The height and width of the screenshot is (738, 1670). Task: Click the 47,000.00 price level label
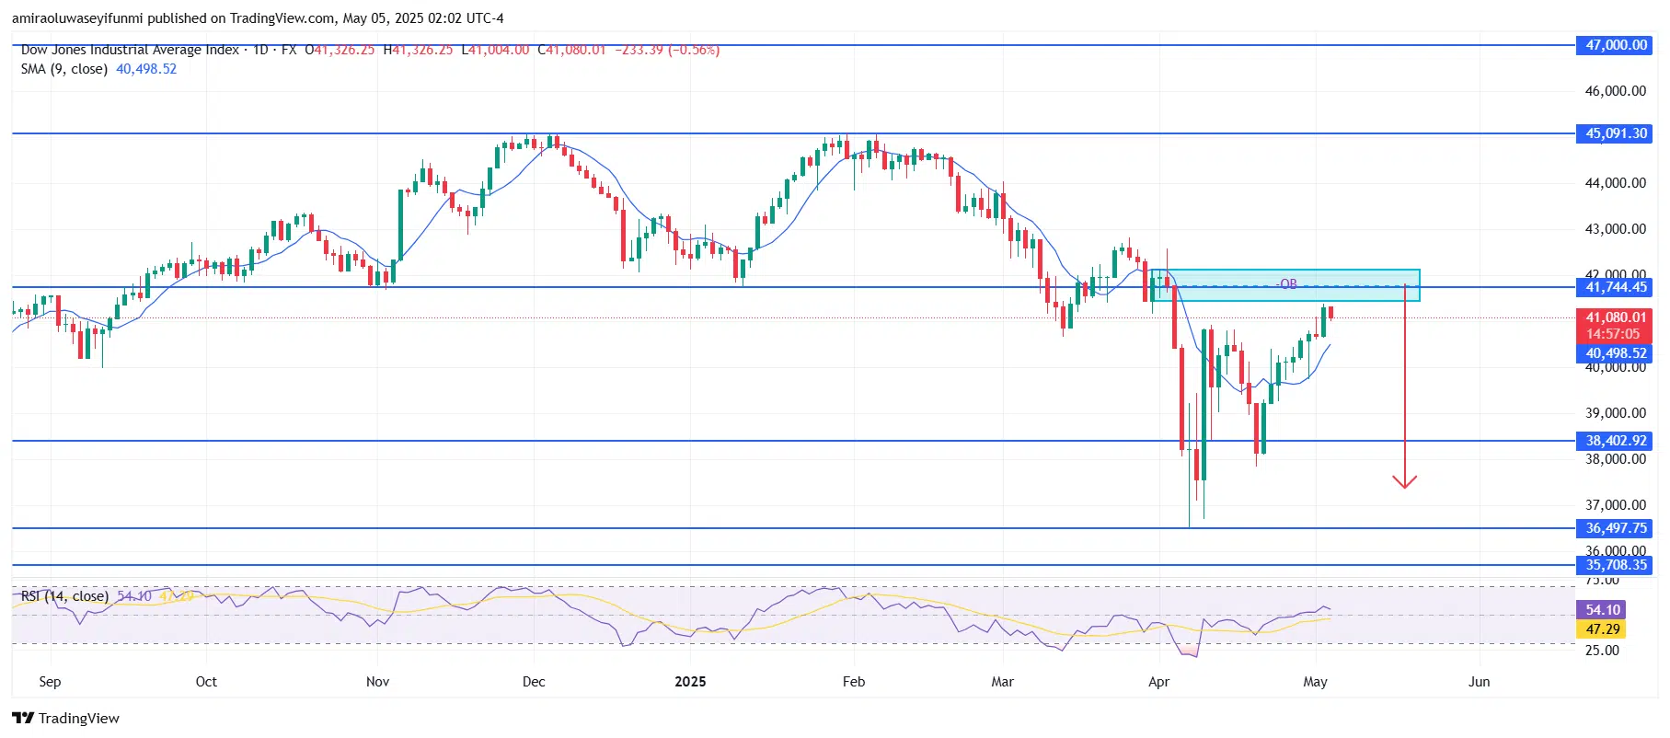tap(1615, 45)
